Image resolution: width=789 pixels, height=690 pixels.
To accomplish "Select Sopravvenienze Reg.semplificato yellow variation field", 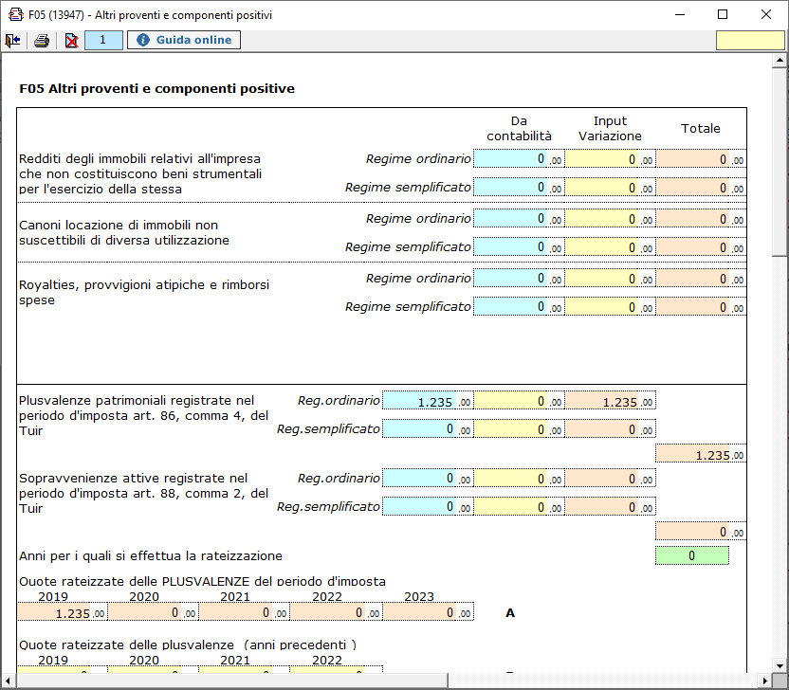I will pos(519,507).
